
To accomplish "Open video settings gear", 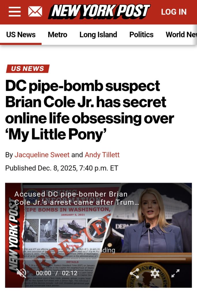I will (x=155, y=273).
